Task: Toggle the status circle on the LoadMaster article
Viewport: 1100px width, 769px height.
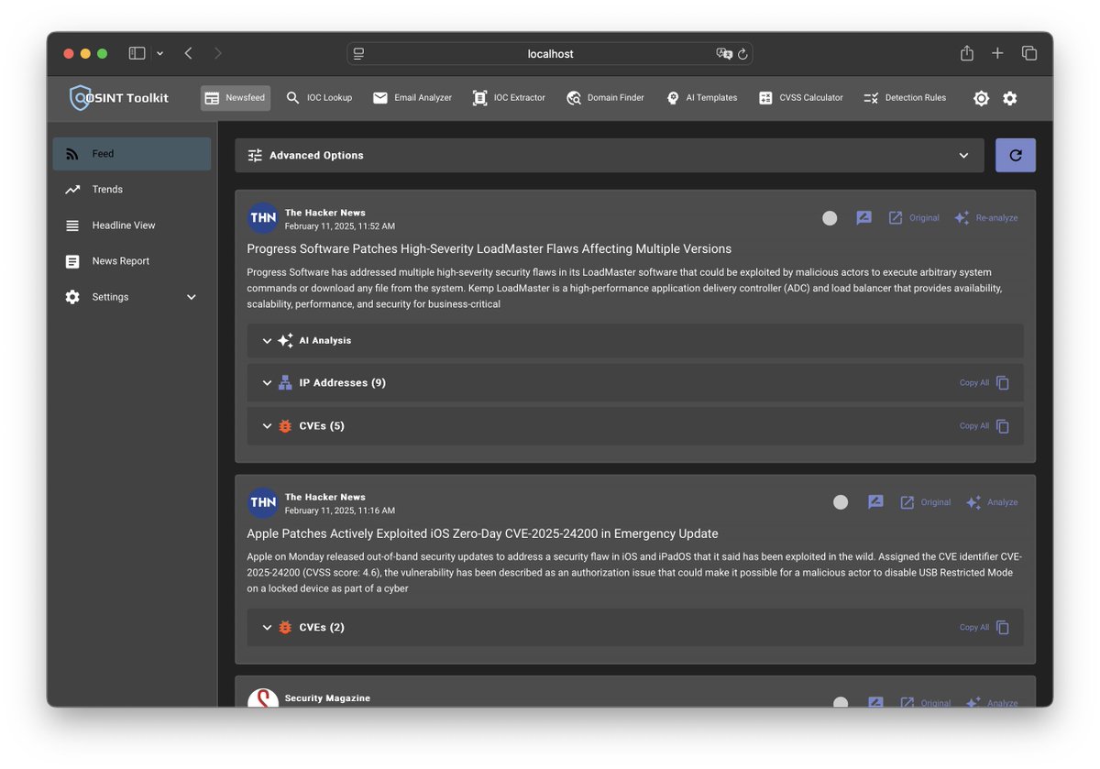Action: click(830, 217)
